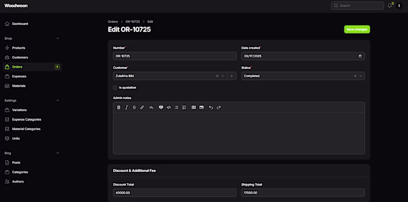Collapse the Blog sidebar group

tap(58, 153)
